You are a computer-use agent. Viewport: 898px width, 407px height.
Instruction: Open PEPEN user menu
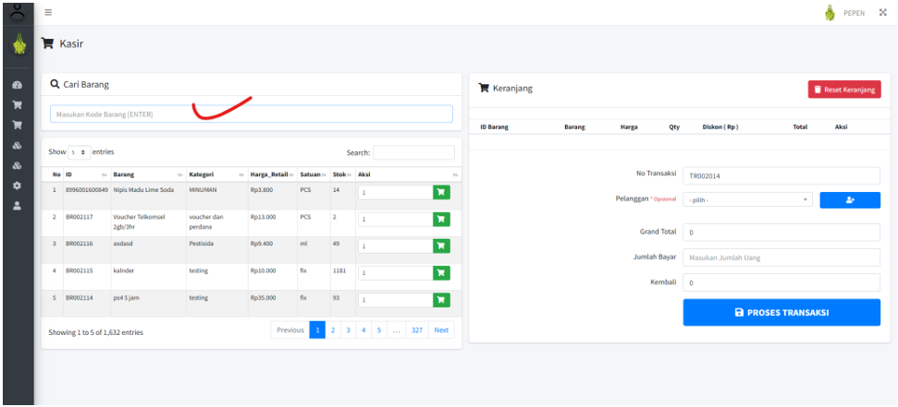[x=854, y=13]
